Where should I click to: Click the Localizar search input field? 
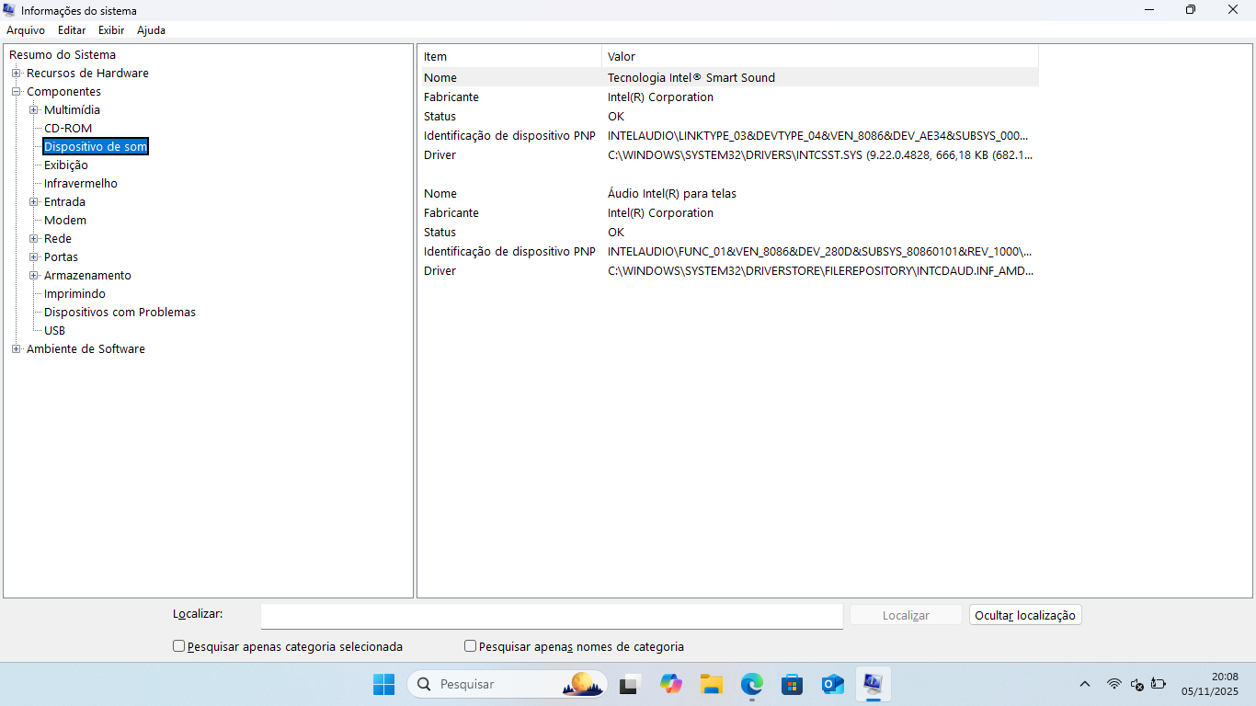552,616
